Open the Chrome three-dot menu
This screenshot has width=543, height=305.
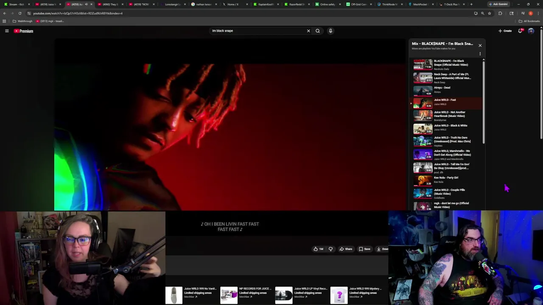pos(538,13)
